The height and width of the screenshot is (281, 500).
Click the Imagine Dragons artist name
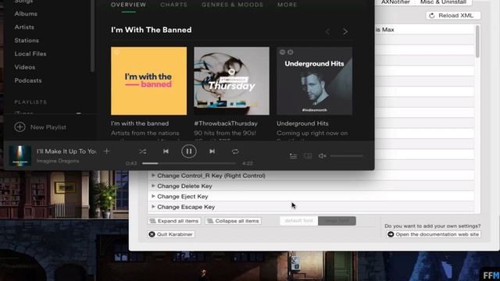pos(58,161)
